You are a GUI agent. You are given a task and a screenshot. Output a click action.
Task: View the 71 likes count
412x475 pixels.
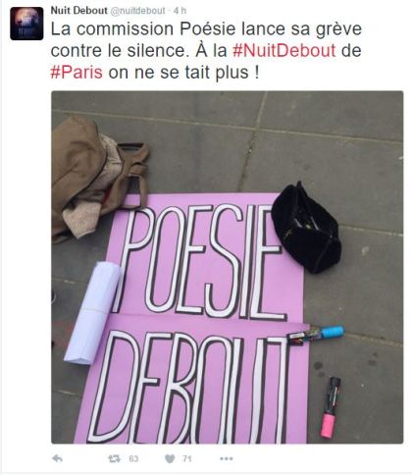tap(186, 459)
